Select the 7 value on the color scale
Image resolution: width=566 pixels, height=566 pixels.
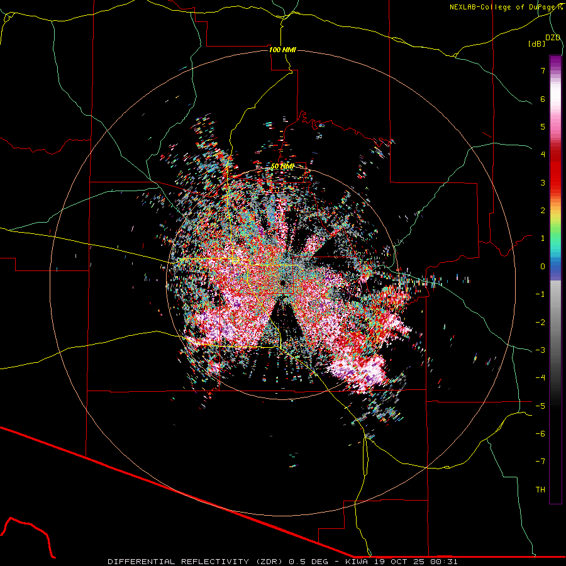point(543,70)
